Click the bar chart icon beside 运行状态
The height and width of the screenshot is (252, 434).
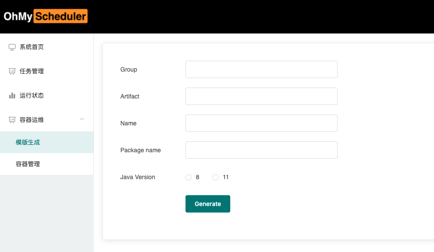point(12,95)
